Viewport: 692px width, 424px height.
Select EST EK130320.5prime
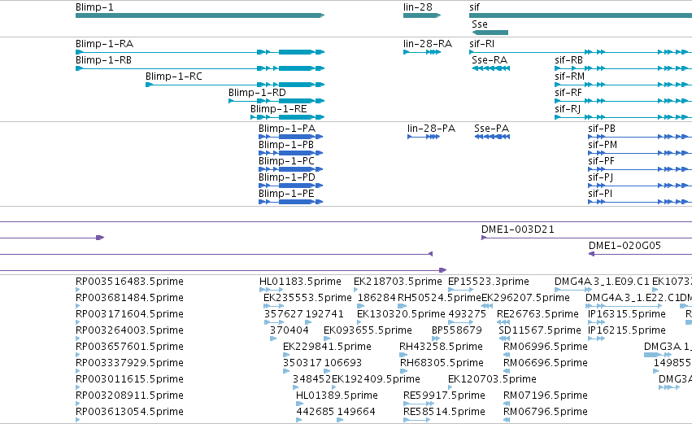pyautogui.click(x=401, y=314)
